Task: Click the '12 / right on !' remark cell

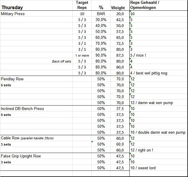Action: pos(142,150)
